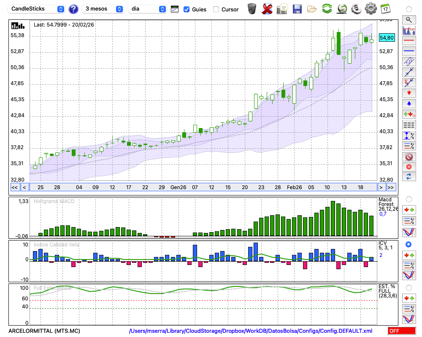Open the calendar date icon
Image resolution: width=422 pixels, height=337 pixels.
point(385,8)
